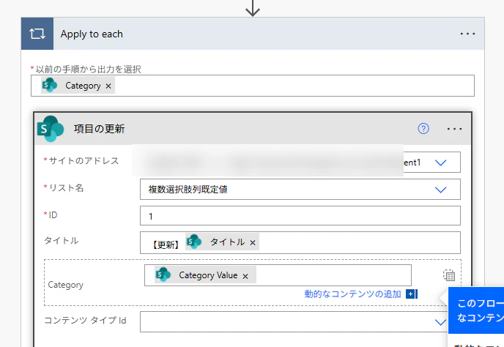Click the SharePoint icon in 項目の更新 header
The image size is (504, 347).
coord(51,129)
